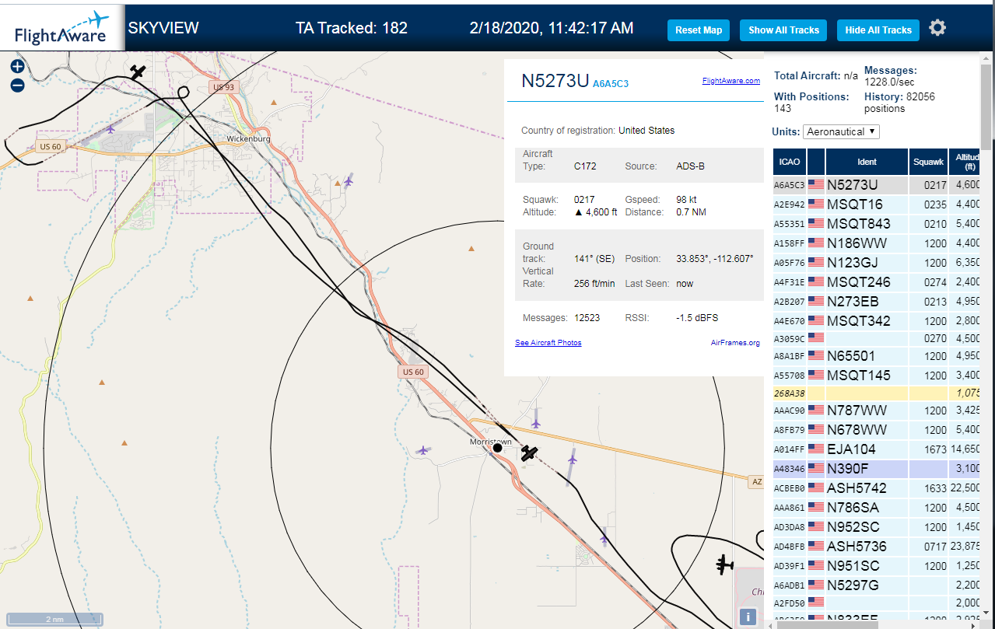Click Hide All Tracks button
Viewport: 995px width, 629px height.
pos(878,30)
